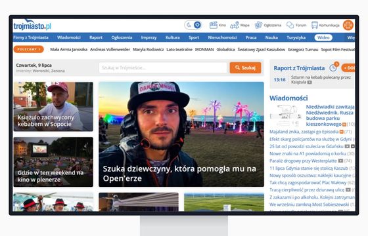
Task: Open the Niedźwiadki zawitają news headline
Action: click(x=330, y=115)
